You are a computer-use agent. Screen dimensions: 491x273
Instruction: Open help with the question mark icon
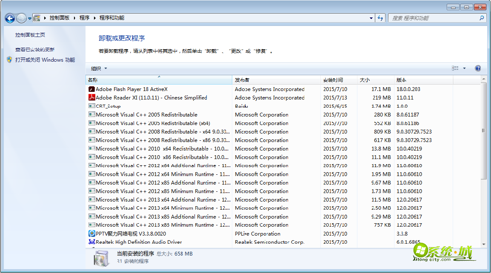[x=478, y=68]
